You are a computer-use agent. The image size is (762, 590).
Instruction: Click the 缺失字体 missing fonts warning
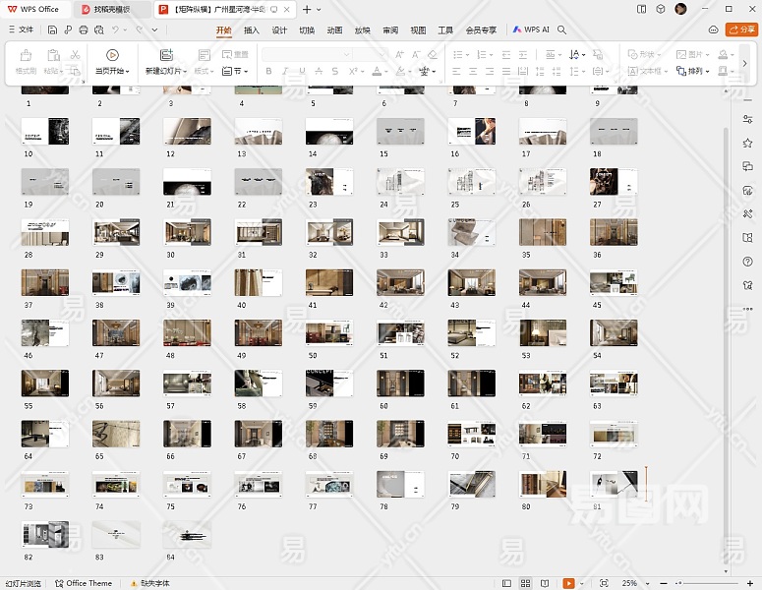[x=149, y=583]
